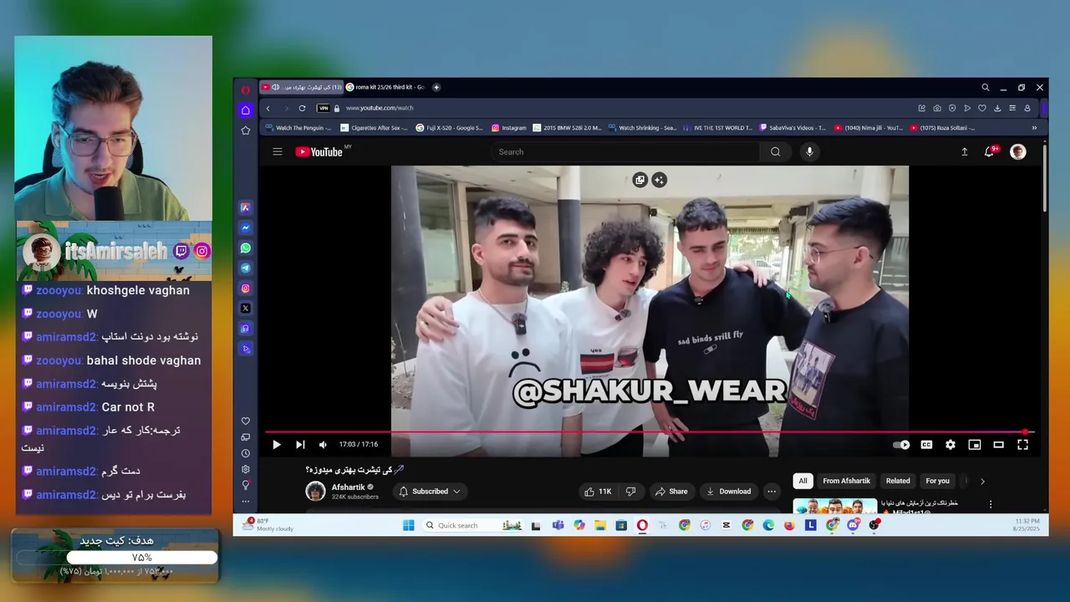Open Afshartik channel avatar
1070x602 pixels.
315,492
